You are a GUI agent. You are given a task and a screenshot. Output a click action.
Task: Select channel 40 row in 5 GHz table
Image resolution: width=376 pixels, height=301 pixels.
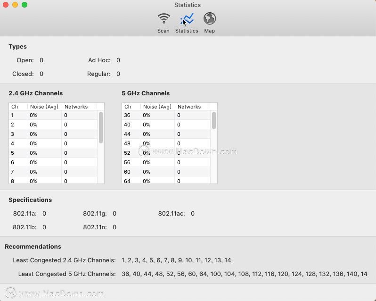coord(166,125)
